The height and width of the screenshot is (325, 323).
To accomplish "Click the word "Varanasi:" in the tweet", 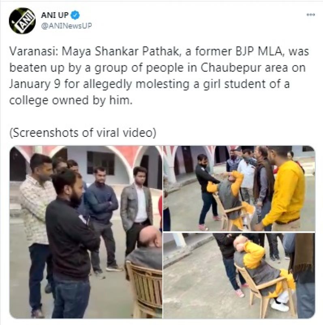I will 34,52.
